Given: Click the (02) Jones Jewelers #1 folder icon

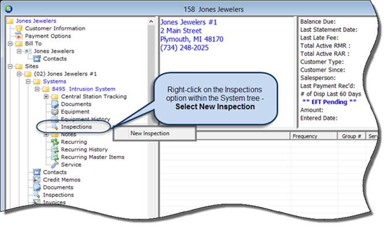Looking at the screenshot, I should (x=28, y=74).
